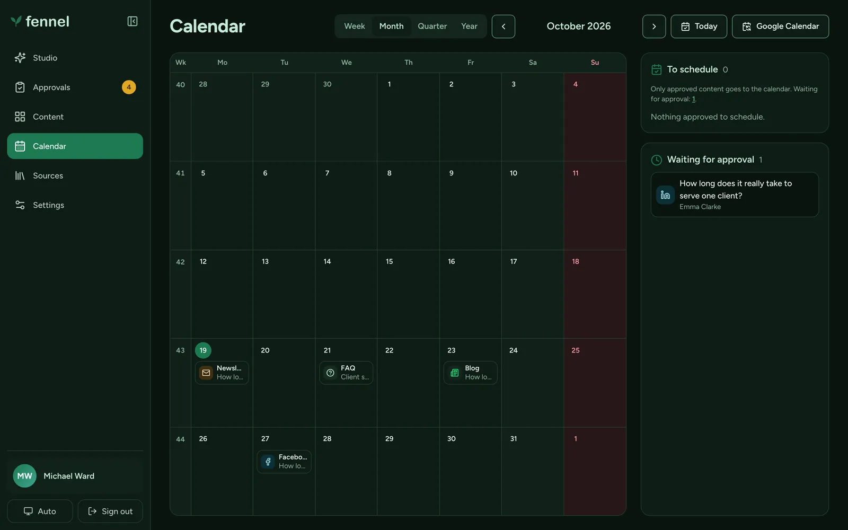Select week number 44
848x530 pixels.
pos(180,439)
